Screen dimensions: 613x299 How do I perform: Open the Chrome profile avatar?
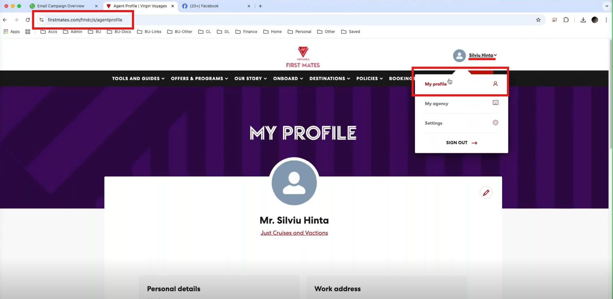click(x=595, y=20)
